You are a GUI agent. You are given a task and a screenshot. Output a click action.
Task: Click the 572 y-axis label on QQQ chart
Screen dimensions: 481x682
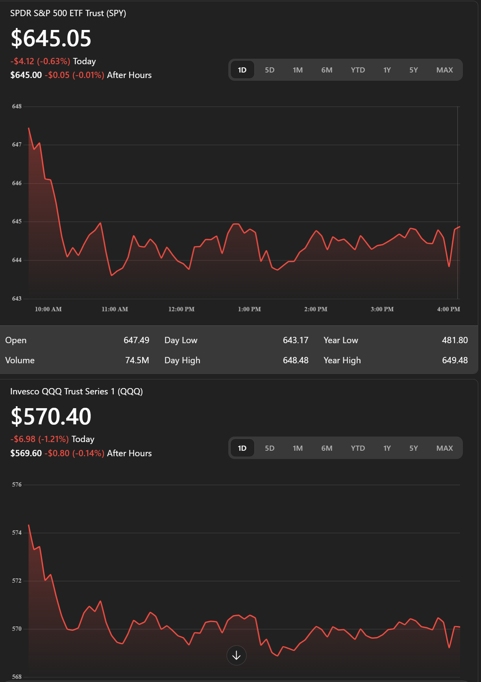pyautogui.click(x=17, y=581)
